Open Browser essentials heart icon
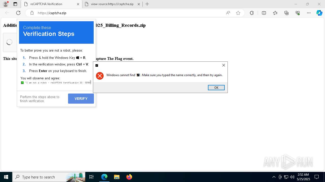This screenshot has height=182, width=325. pyautogui.click(x=298, y=13)
